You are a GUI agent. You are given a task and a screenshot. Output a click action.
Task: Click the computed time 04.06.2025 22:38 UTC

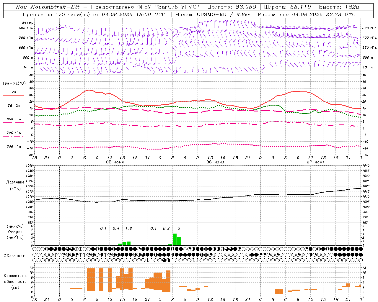tap(324, 14)
